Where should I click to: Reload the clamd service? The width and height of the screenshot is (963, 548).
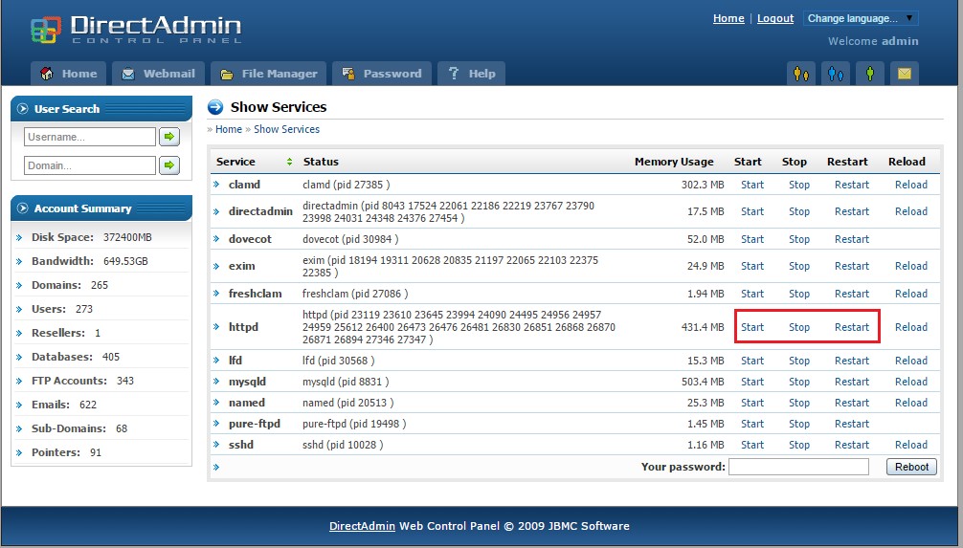tap(910, 185)
